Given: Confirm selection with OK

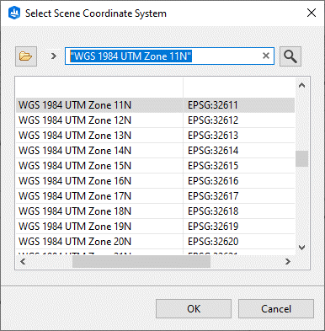Looking at the screenshot, I should [x=194, y=308].
